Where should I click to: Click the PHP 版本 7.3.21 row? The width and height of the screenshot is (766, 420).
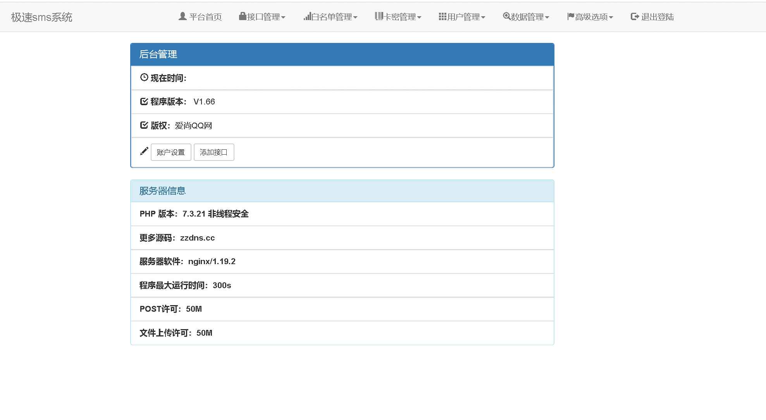pos(342,214)
